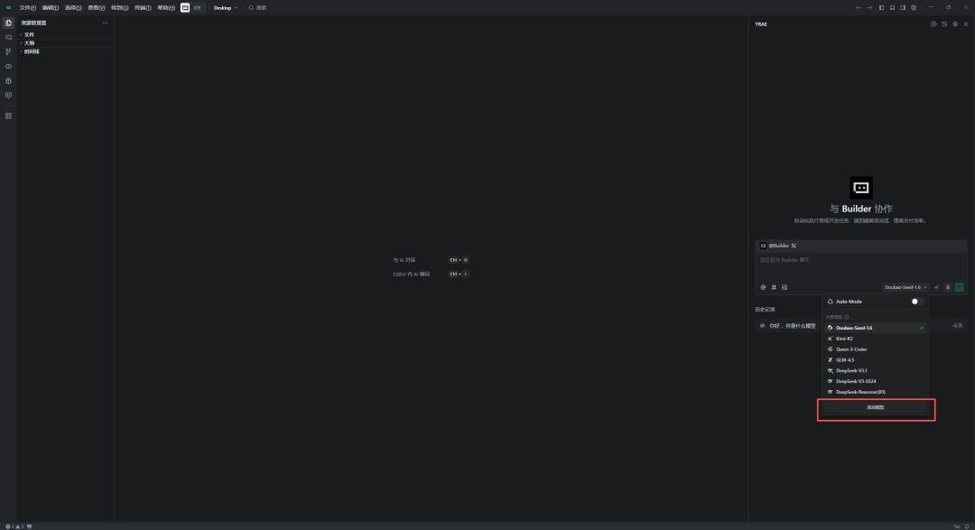The image size is (975, 530).
Task: Open the 选择(S) menu
Action: point(73,7)
